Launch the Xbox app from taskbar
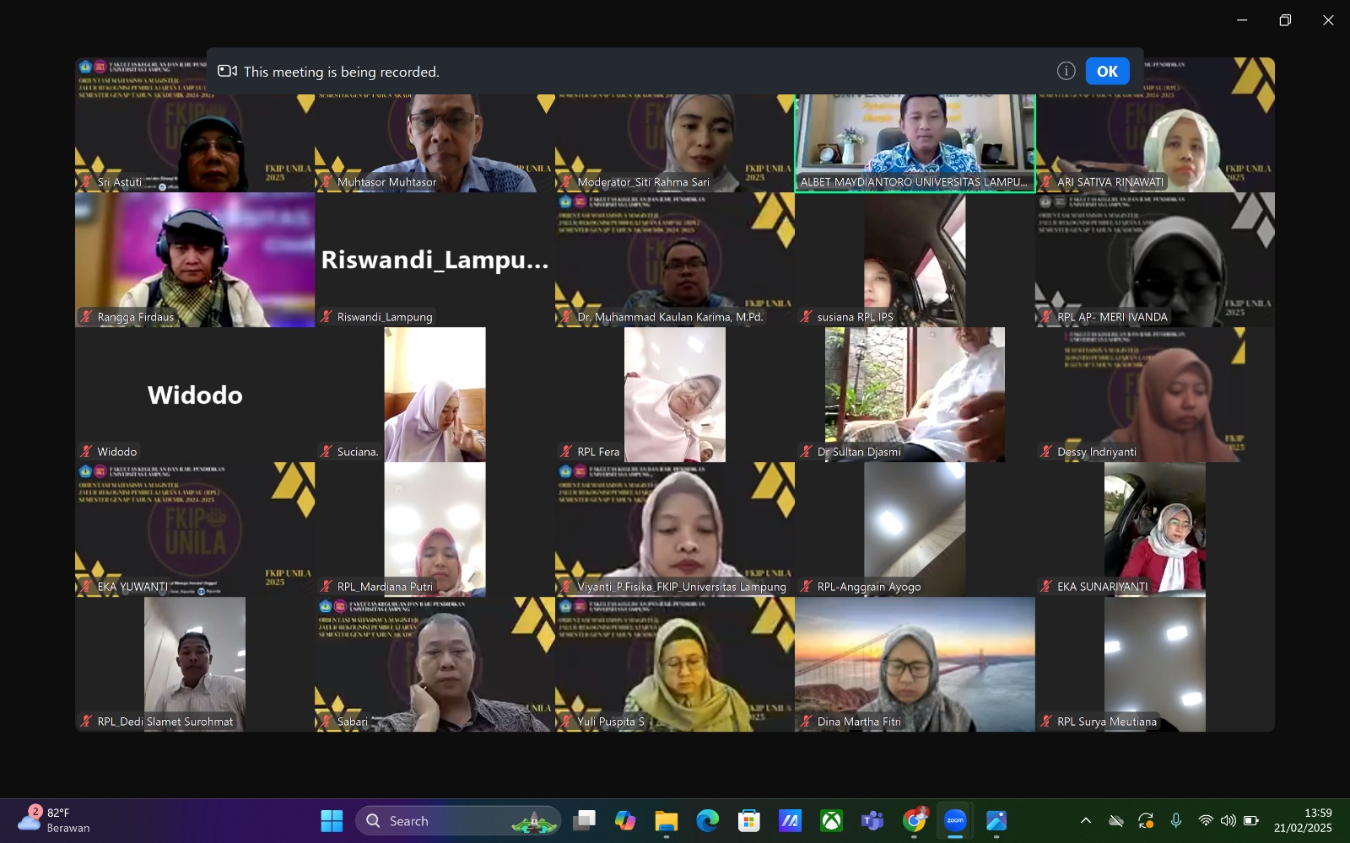The image size is (1350, 843). [x=831, y=820]
